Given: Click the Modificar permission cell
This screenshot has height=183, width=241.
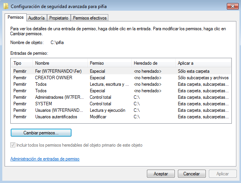Looking at the screenshot, I should [x=98, y=117].
